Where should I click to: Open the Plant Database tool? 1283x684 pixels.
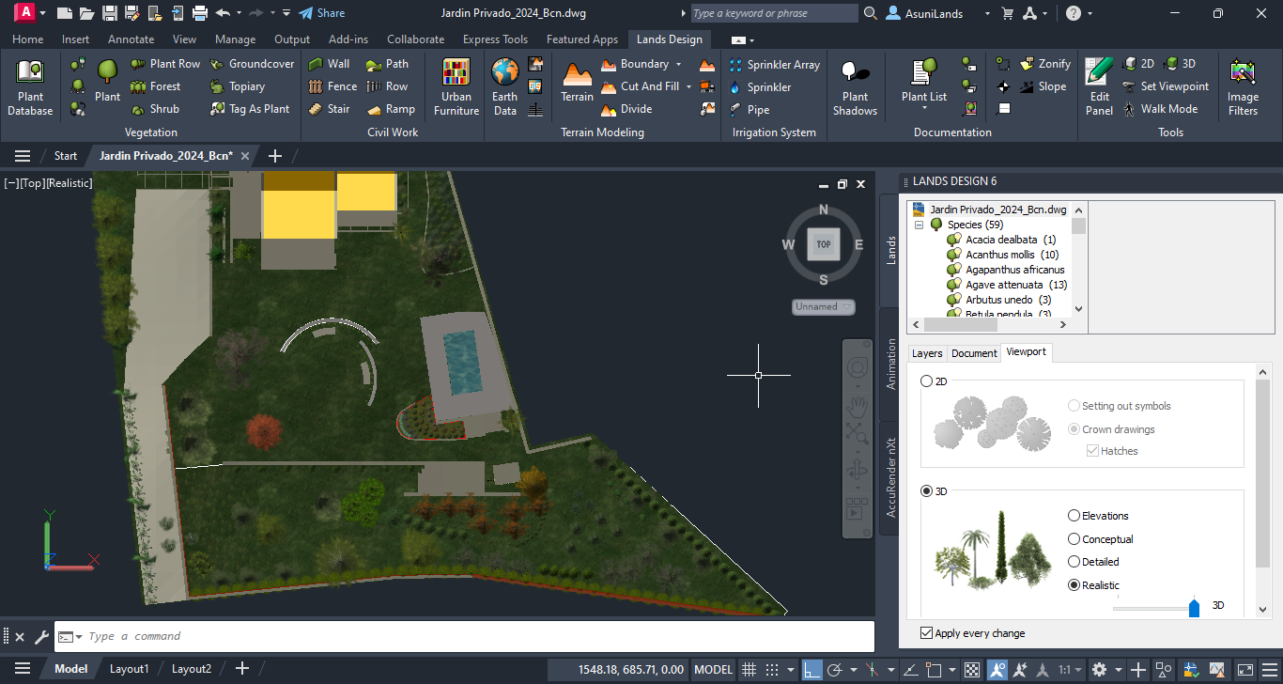pyautogui.click(x=30, y=86)
